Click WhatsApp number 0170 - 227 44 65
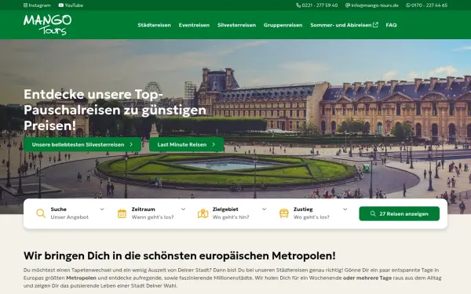Screen dimensions: 471x294 [x=429, y=5]
